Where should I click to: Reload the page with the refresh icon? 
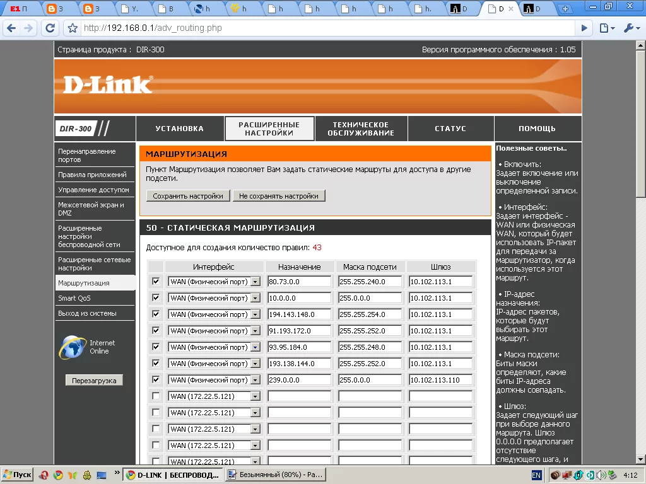[x=50, y=28]
